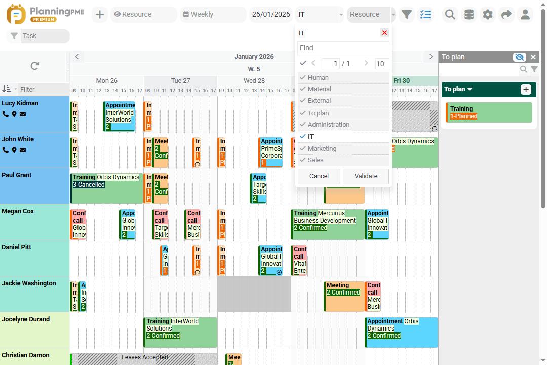Viewport: 547px width, 365px height.
Task: Open the 26/01/2026 date picker
Action: coord(271,14)
